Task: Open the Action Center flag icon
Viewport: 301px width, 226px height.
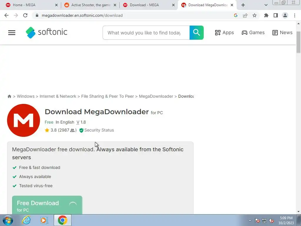Action: point(257,220)
